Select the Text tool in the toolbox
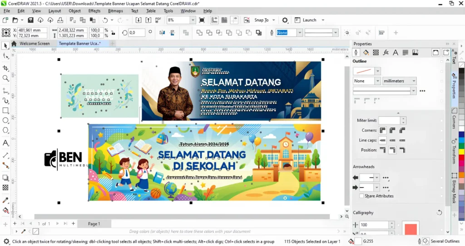The width and height of the screenshot is (465, 246). [5, 143]
